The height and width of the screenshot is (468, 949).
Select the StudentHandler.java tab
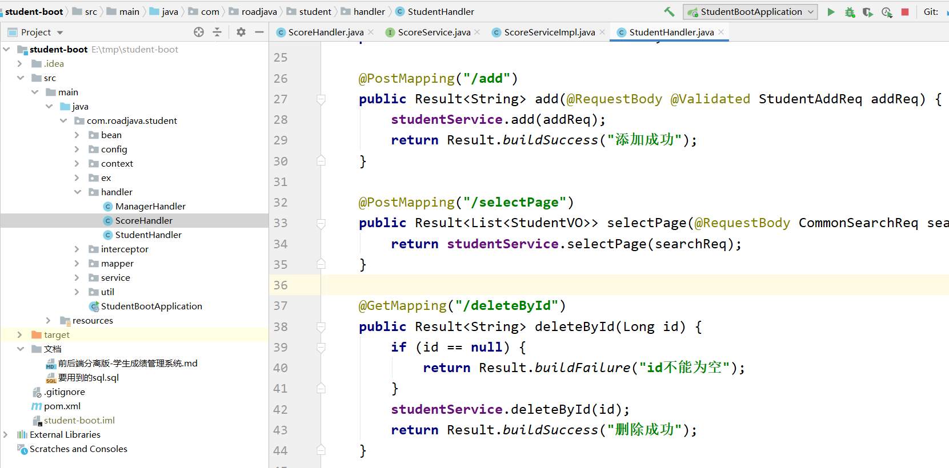[x=671, y=33]
